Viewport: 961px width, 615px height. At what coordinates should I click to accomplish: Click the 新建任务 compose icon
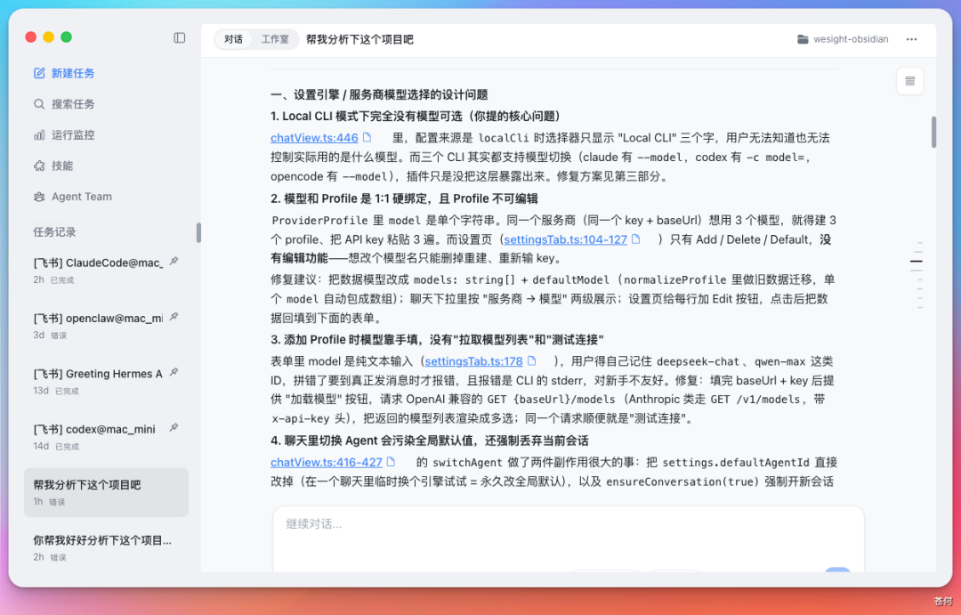point(39,73)
